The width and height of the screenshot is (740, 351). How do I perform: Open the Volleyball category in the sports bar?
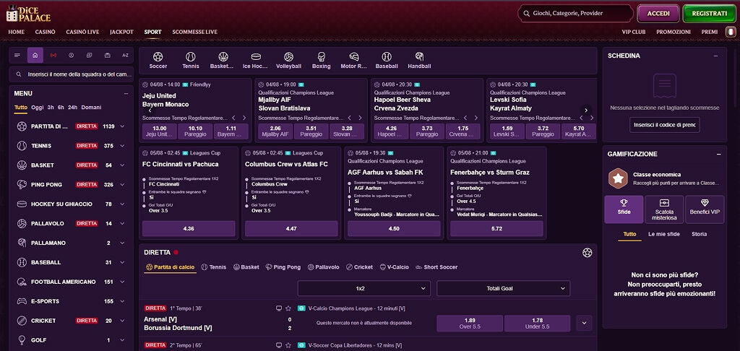pyautogui.click(x=288, y=61)
